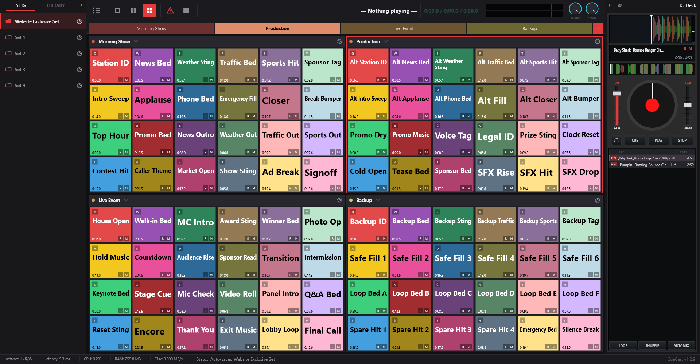
Task: Click the SHUFFLE button
Action: [652, 346]
